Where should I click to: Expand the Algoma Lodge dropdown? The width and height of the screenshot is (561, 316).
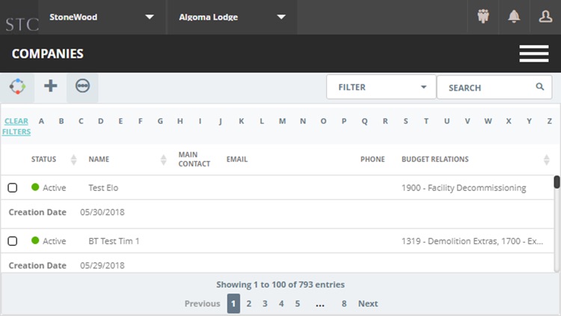pos(232,17)
